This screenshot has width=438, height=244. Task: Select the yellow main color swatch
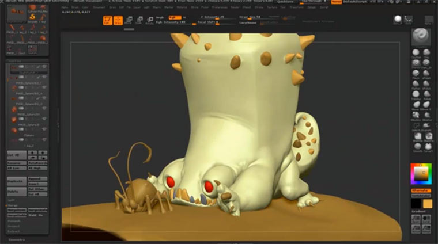[x=428, y=204]
